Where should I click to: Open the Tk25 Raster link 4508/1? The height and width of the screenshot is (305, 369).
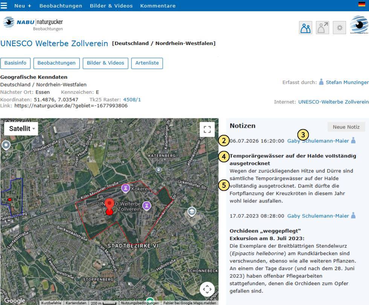[x=132, y=100]
